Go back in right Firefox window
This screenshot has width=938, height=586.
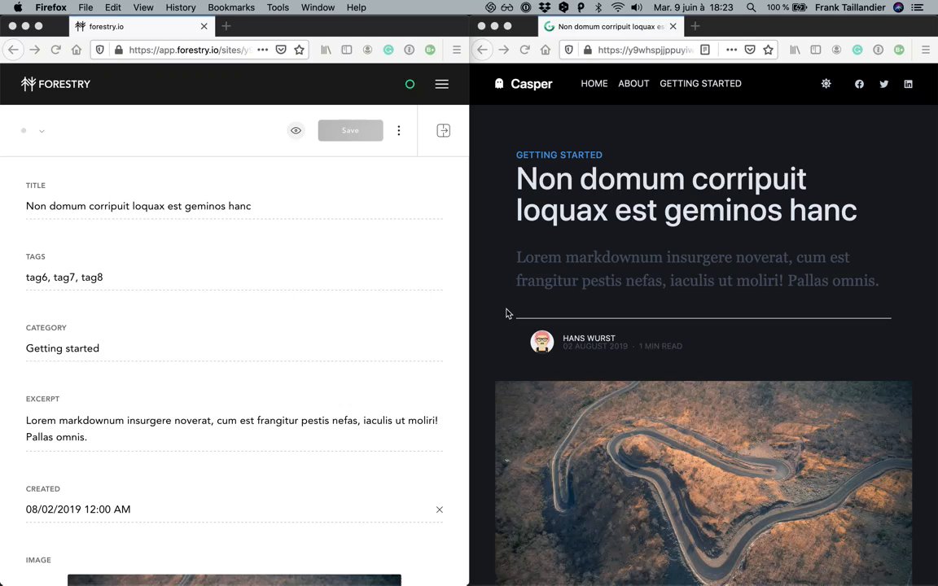pos(483,50)
